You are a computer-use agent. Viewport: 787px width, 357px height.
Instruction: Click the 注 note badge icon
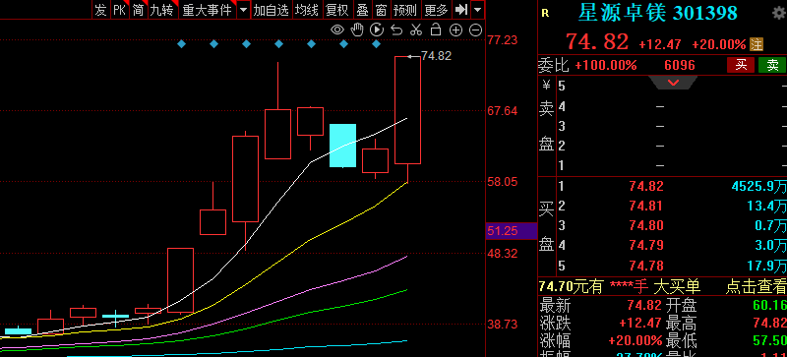click(757, 44)
